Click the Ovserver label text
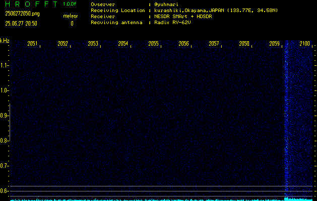Screen dimensions: 317x201 [103, 5]
